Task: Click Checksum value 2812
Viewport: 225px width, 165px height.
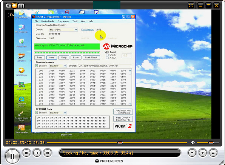Action: click(x=52, y=38)
